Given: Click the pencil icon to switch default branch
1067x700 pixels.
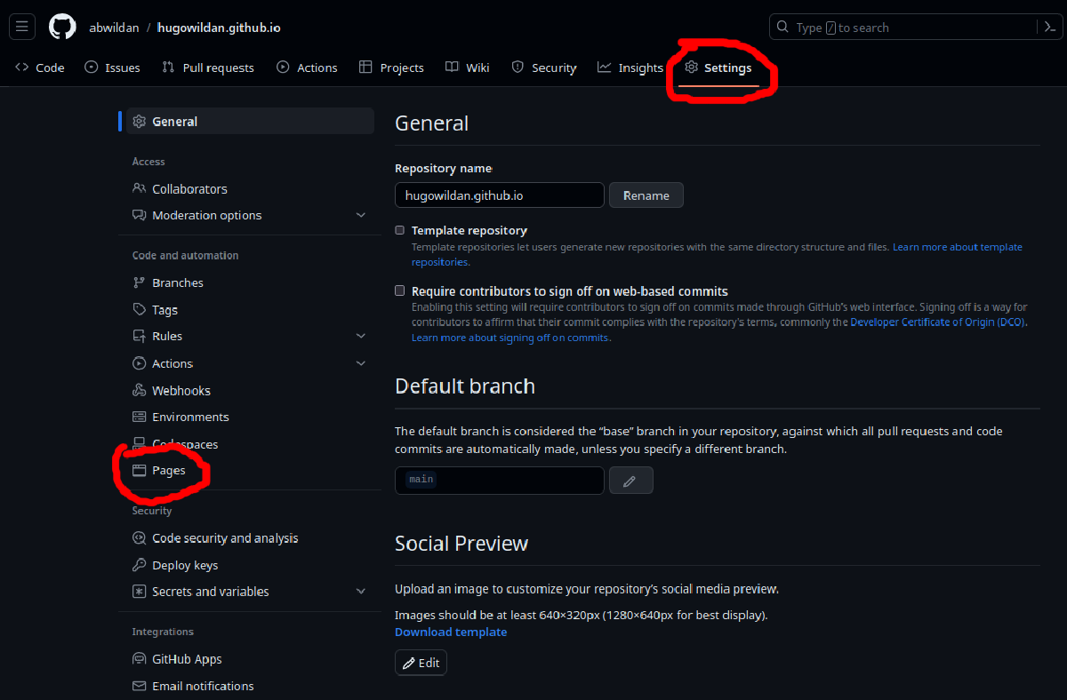Looking at the screenshot, I should point(630,480).
